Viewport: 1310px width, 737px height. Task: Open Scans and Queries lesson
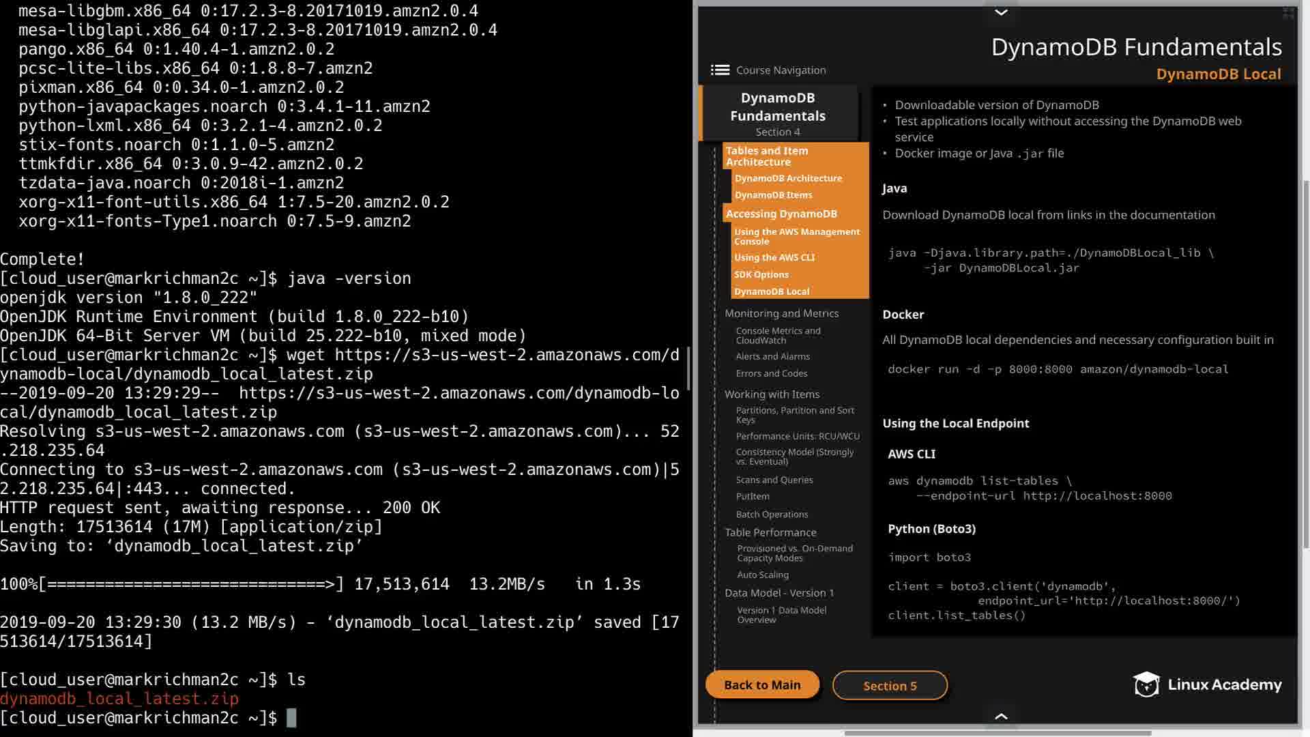(x=774, y=480)
